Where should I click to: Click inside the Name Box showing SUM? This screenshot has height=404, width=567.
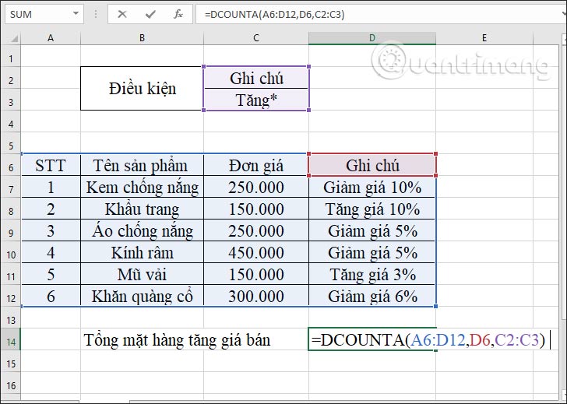coord(38,15)
